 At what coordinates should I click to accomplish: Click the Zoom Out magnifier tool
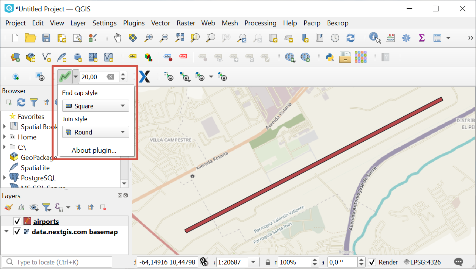[164, 38]
